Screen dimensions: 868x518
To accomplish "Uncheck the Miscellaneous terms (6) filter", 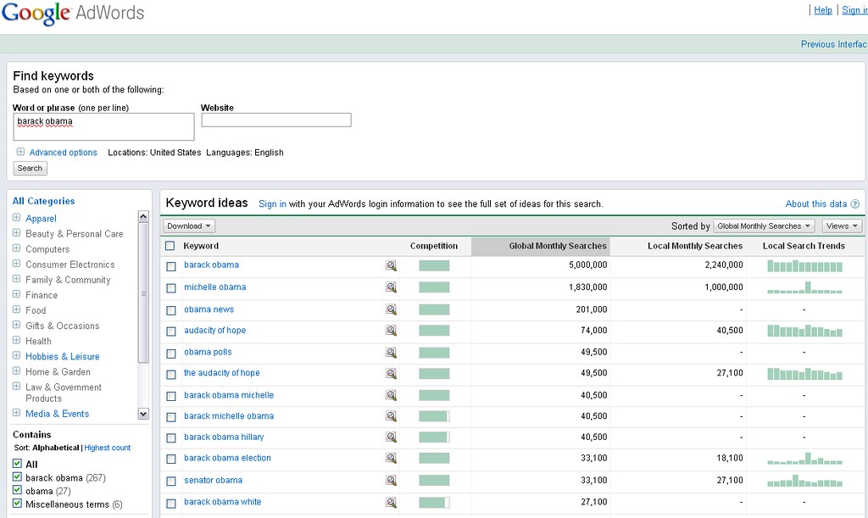I will (17, 504).
